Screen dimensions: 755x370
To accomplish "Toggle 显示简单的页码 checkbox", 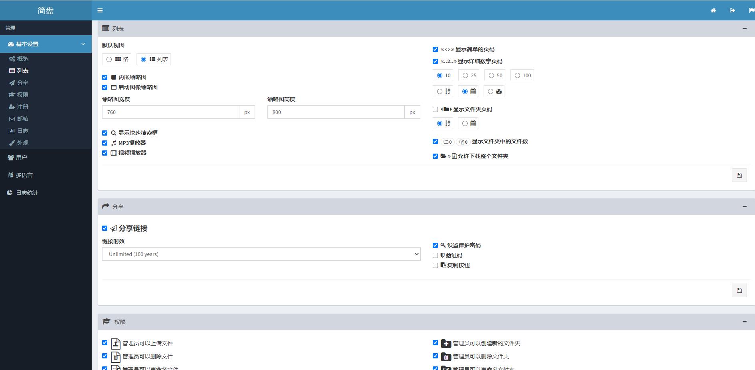I will [x=435, y=49].
